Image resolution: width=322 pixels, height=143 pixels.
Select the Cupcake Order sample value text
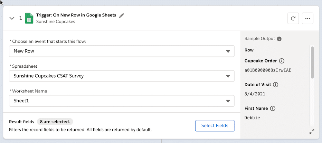coord(268,70)
